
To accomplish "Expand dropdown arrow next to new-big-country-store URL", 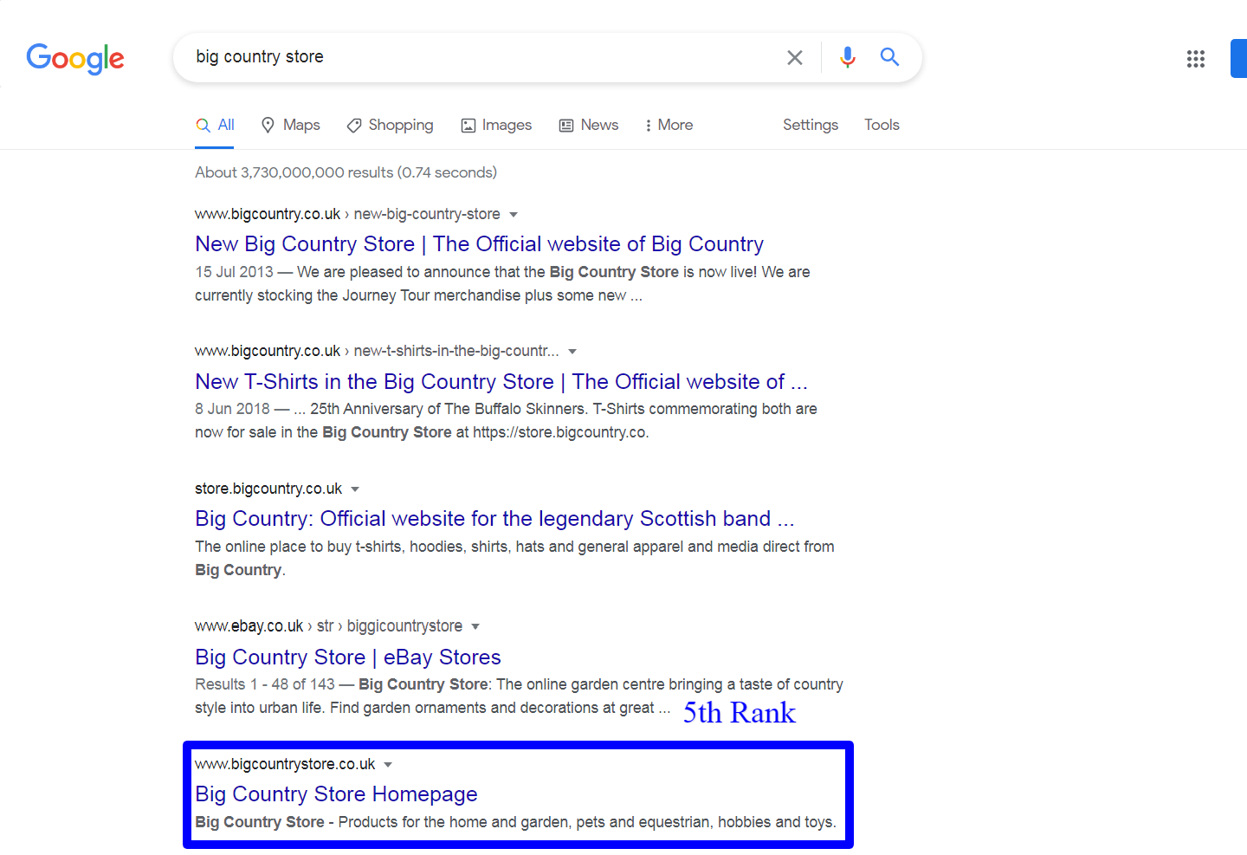I will (514, 214).
